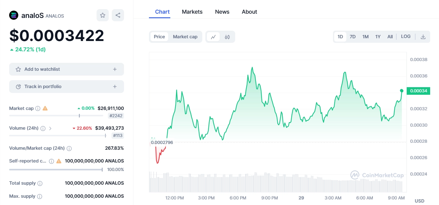Click the download chart icon
The width and height of the screenshot is (439, 205).
click(423, 36)
